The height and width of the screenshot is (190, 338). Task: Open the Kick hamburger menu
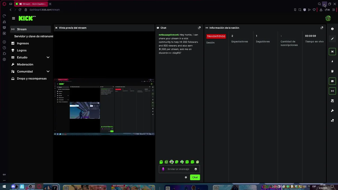tap(13, 18)
